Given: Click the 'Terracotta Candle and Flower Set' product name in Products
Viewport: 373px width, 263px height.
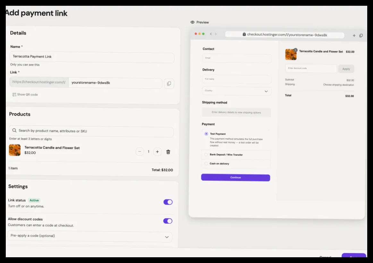Looking at the screenshot, I should tap(52, 148).
